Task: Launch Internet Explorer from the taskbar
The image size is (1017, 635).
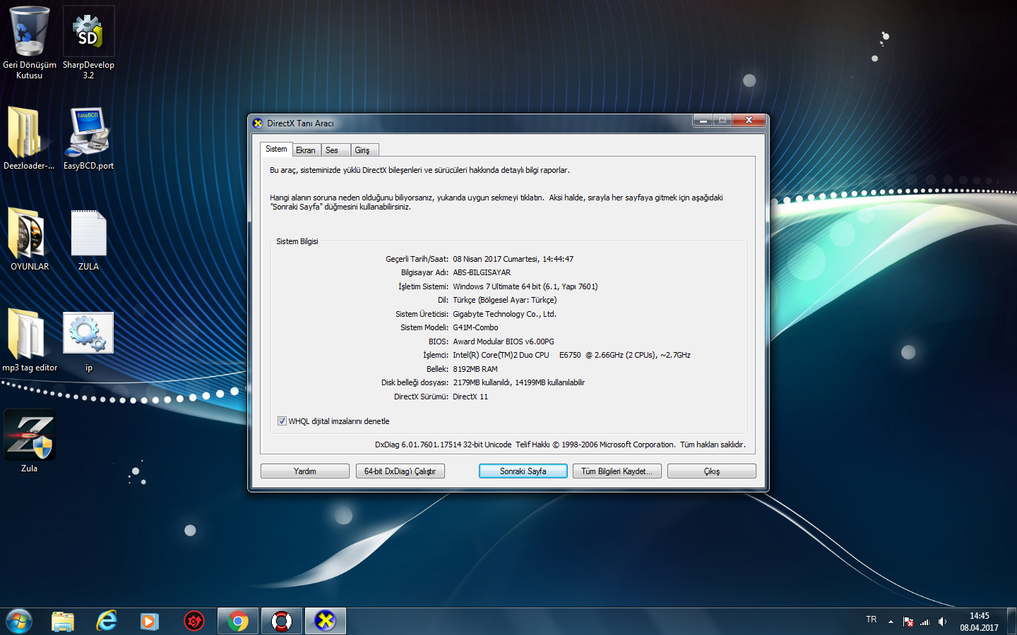Action: click(107, 621)
